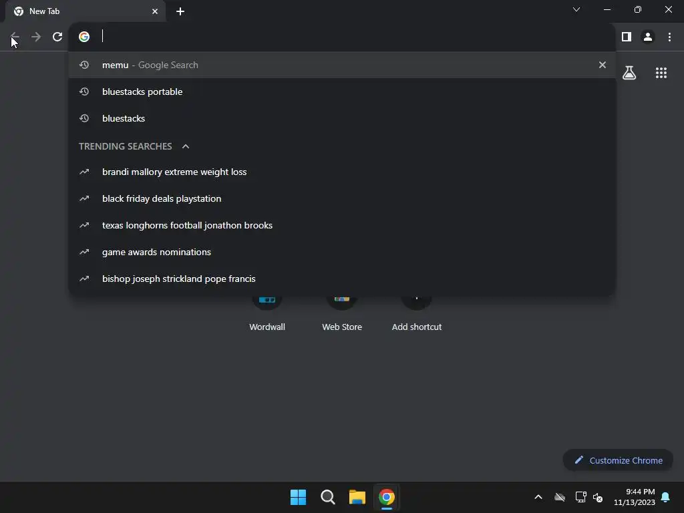
Task: Open the clock showing 9:44 PM
Action: pos(635,497)
